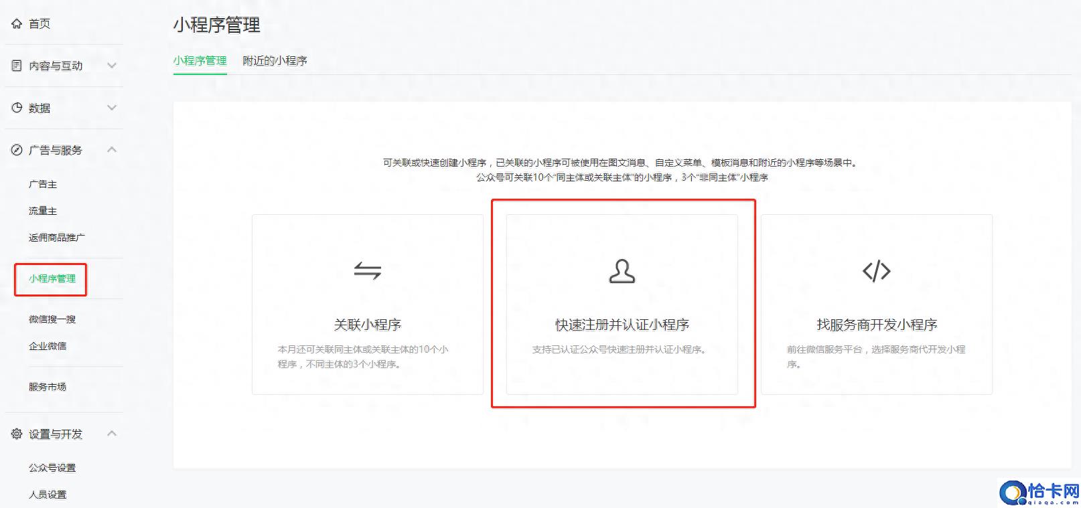
Task: Open 服务市场 in the sidebar
Action: point(48,387)
